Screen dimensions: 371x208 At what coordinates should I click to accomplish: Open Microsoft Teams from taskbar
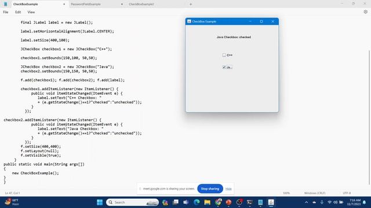coord(186,202)
